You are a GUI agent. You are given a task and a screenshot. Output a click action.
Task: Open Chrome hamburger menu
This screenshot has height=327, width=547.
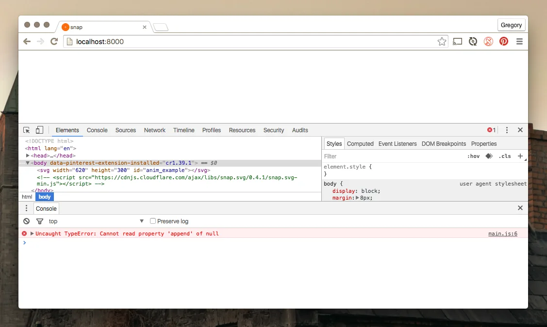tap(519, 42)
